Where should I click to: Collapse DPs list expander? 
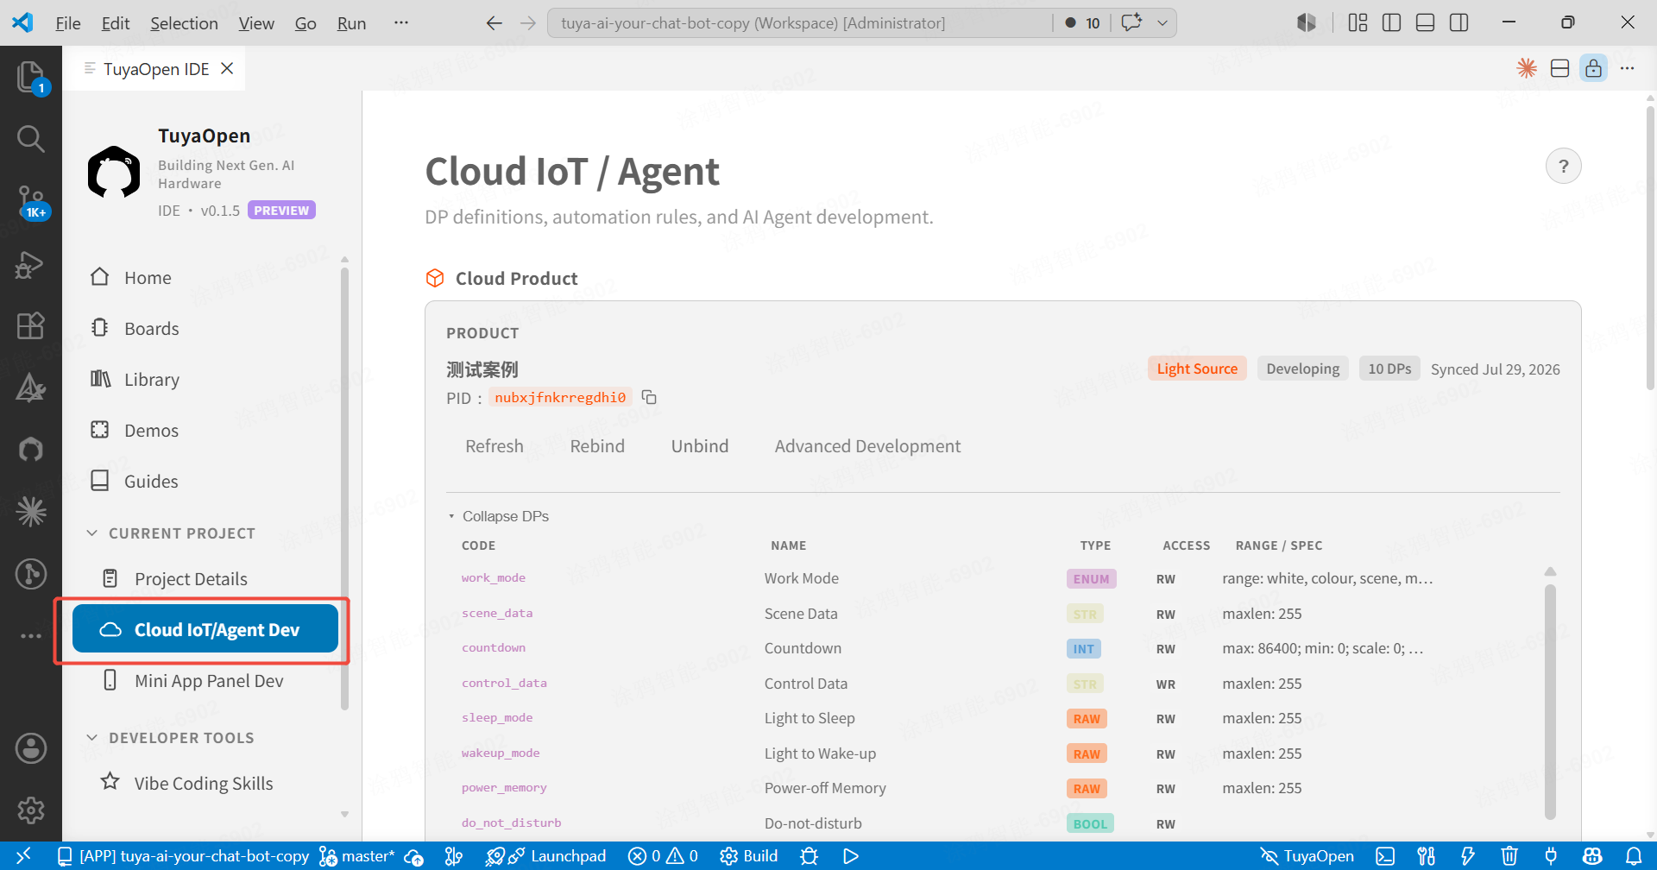pos(498,516)
